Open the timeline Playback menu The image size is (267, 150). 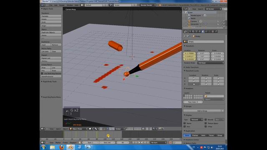coord(73,142)
